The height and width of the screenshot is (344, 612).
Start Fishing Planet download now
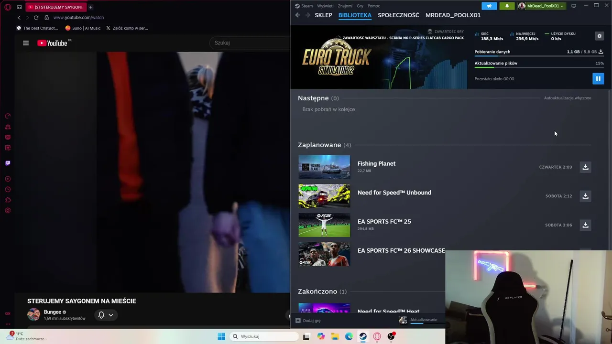point(585,167)
